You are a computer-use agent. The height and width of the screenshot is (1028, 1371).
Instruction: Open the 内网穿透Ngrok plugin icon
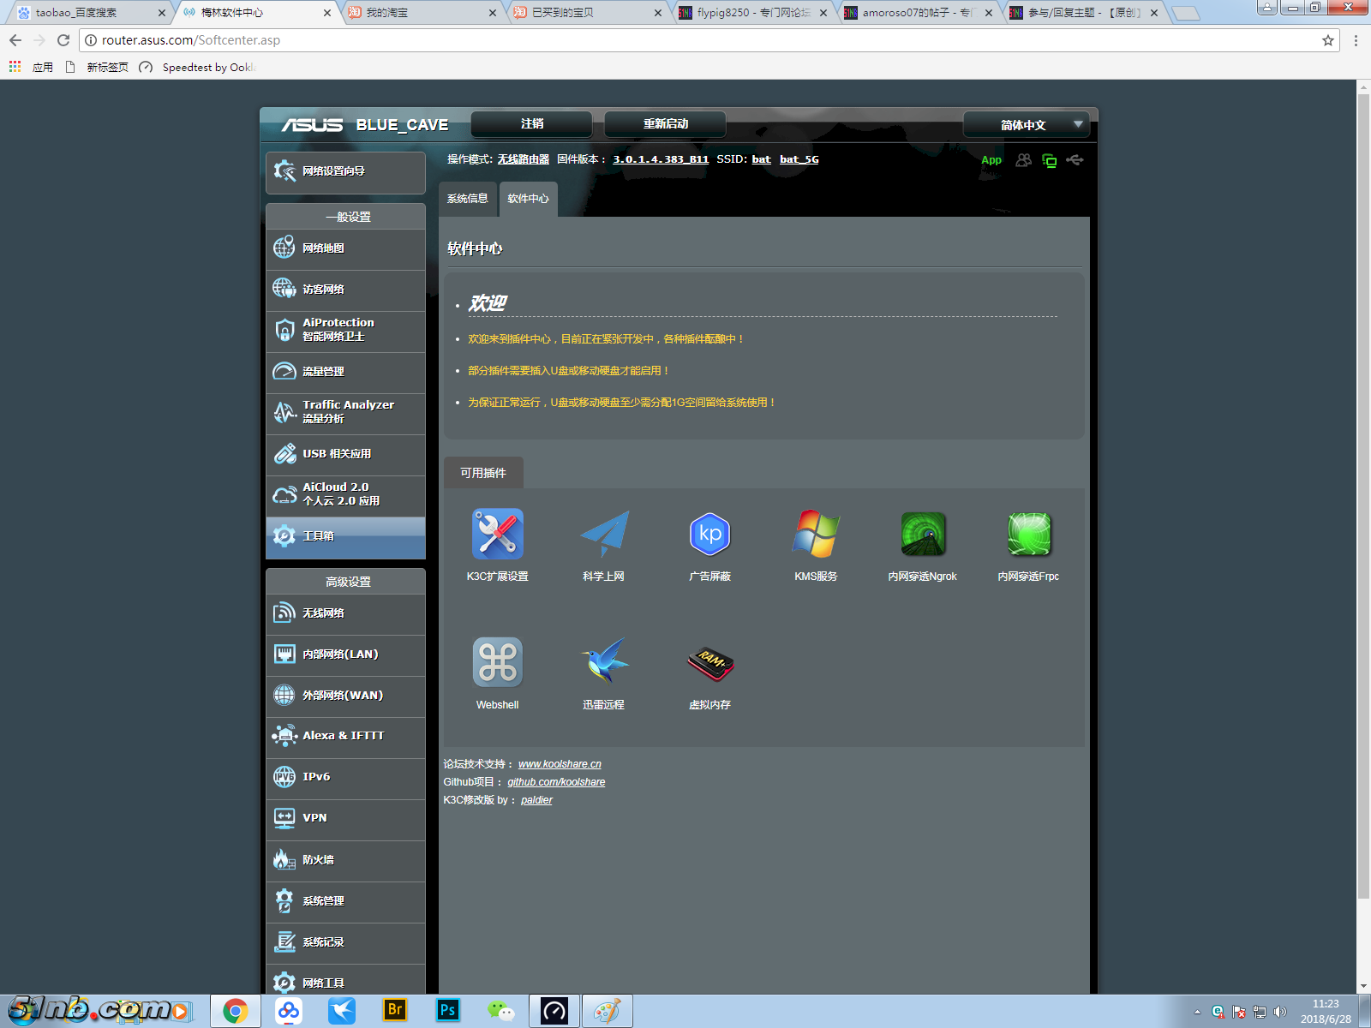[922, 535]
